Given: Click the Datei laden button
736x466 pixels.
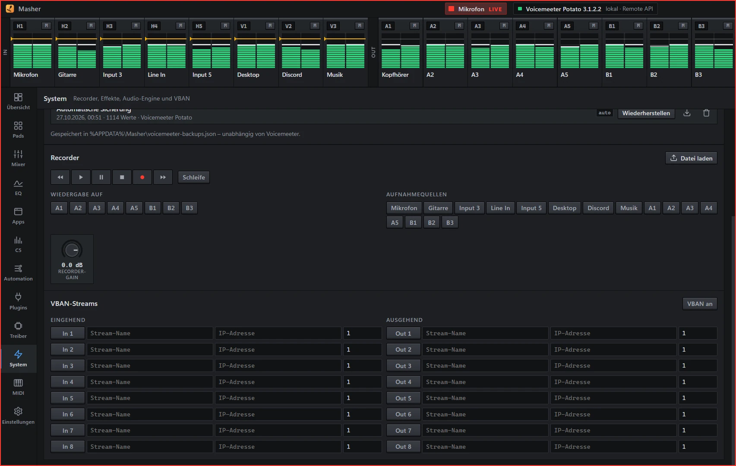Looking at the screenshot, I should 691,158.
